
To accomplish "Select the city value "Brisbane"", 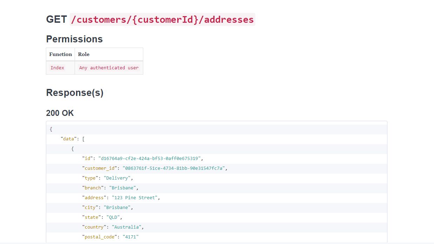I will pos(117,208).
